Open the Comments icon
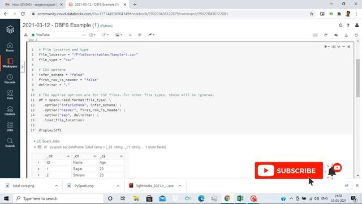 pos(336,35)
